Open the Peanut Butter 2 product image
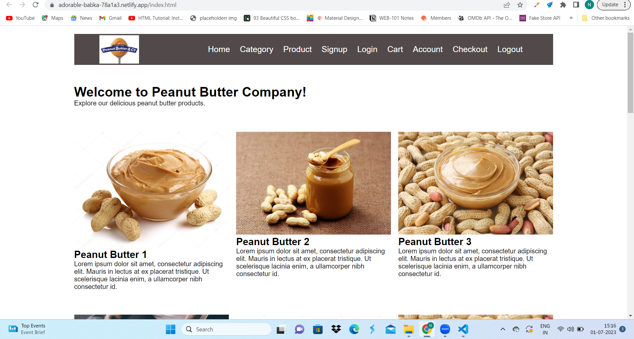 click(313, 183)
